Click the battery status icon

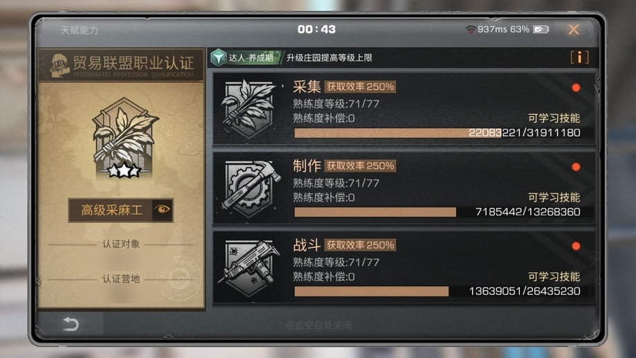tap(541, 29)
